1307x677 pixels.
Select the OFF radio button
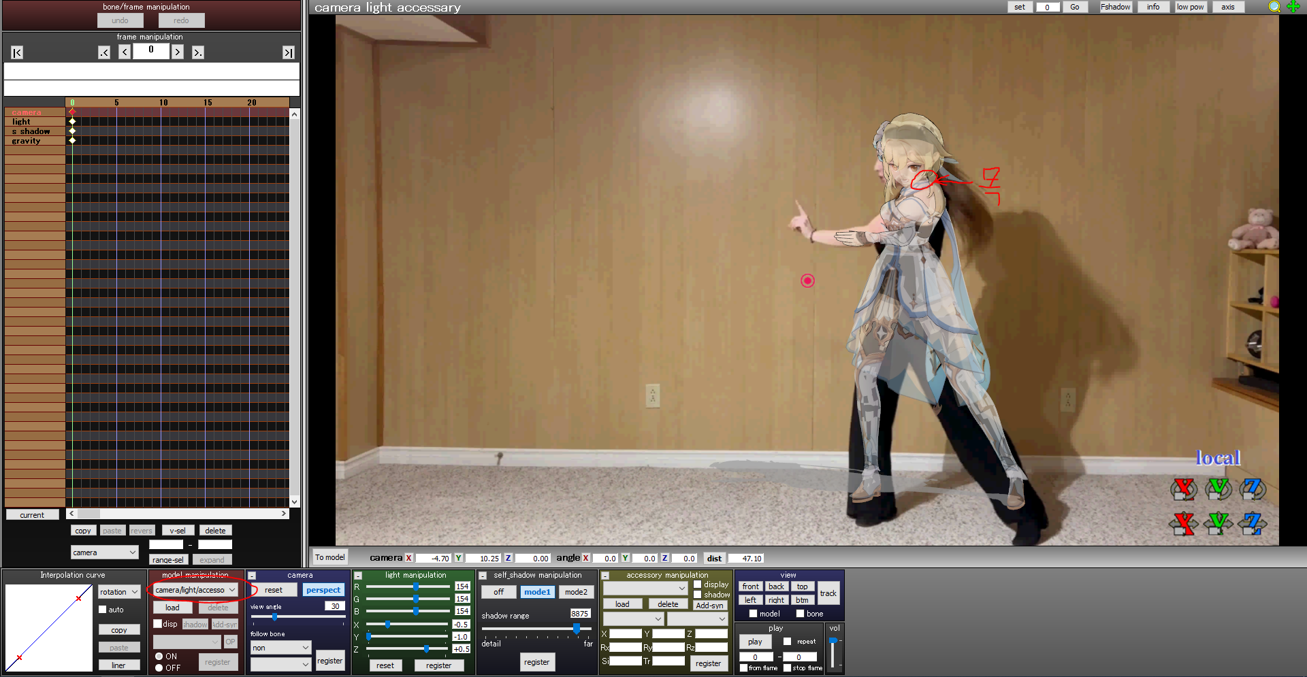[x=159, y=668]
